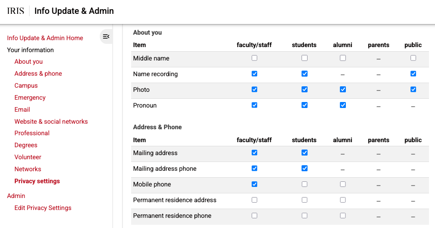Viewport: 435px width, 228px height.
Task: Open Professional information link
Action: click(x=32, y=133)
